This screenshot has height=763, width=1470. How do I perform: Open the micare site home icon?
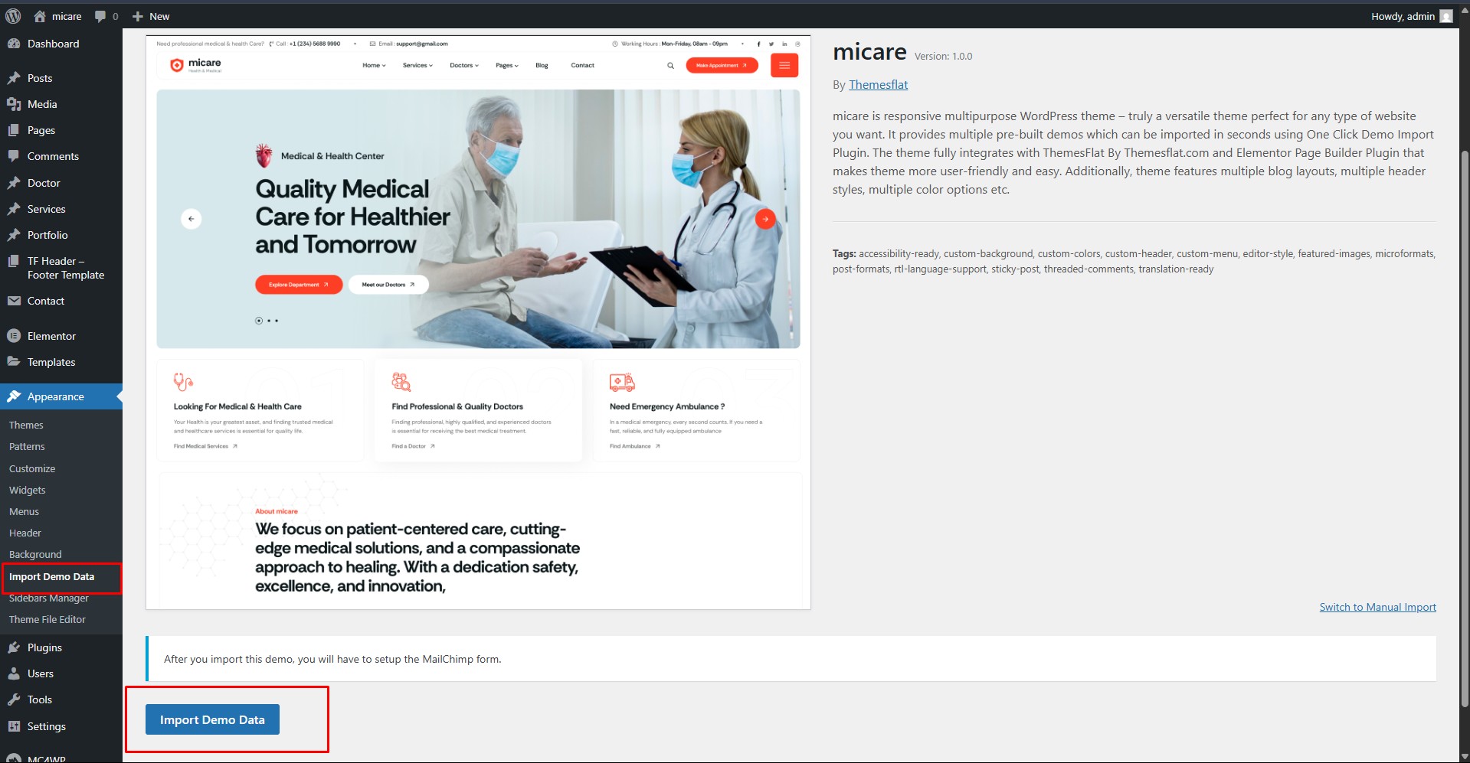tap(40, 16)
